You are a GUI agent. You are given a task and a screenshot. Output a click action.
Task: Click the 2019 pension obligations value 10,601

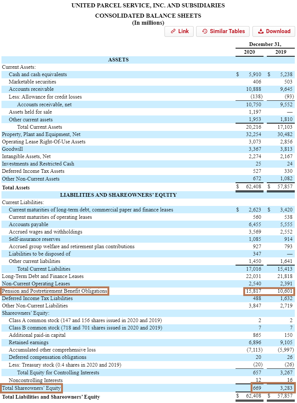tap(284, 291)
